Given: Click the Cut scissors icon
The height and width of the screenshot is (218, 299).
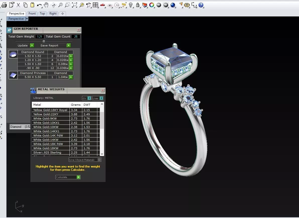Looking at the screenshot, I should pyautogui.click(x=18, y=5).
